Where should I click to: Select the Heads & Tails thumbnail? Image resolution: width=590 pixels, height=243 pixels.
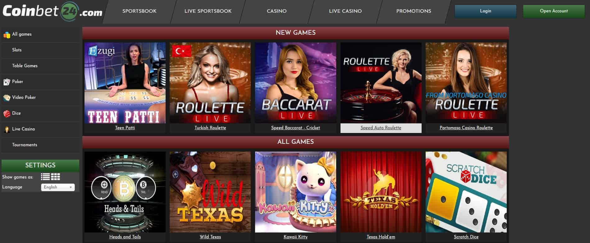[x=125, y=192]
